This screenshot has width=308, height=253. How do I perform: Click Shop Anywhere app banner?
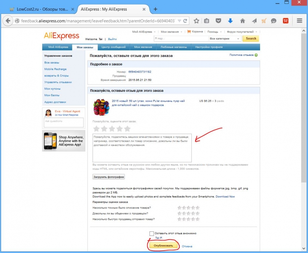64,141
